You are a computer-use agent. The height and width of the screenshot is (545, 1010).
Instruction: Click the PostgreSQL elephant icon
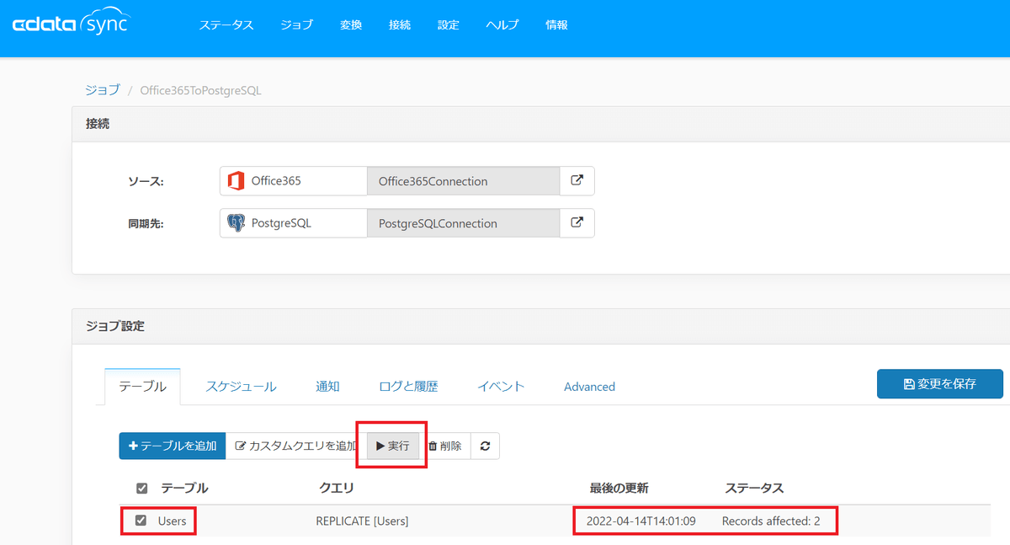(x=237, y=223)
